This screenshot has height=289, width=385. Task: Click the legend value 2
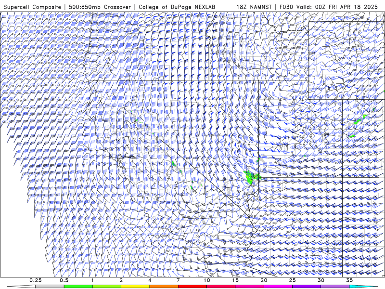pyautogui.click(x=121, y=280)
